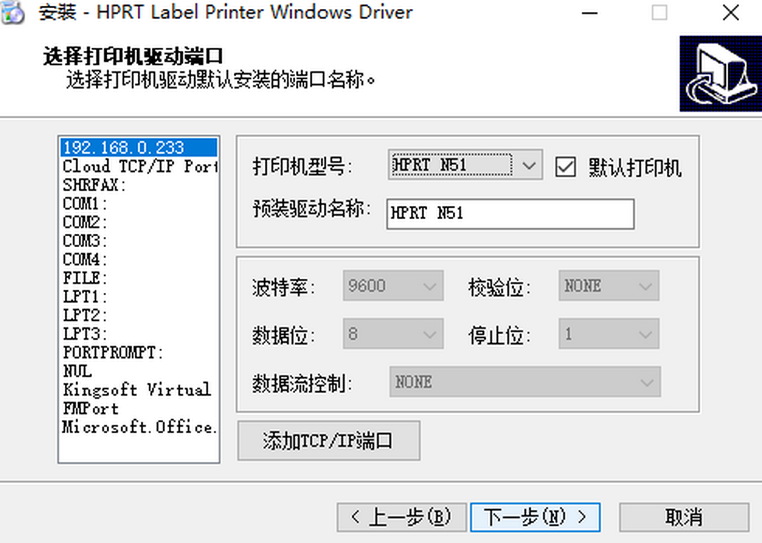Select Microsoft.Office. port entry
This screenshot has height=543, width=762.
coord(138,427)
